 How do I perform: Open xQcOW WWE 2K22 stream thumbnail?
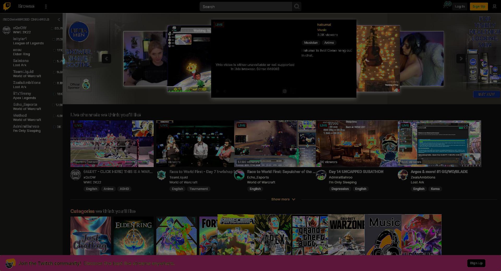click(112, 144)
